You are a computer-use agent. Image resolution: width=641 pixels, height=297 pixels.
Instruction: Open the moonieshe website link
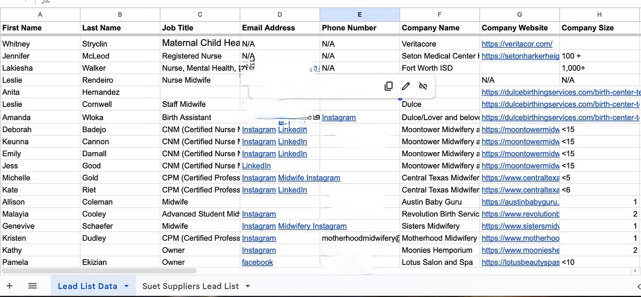tap(520, 250)
